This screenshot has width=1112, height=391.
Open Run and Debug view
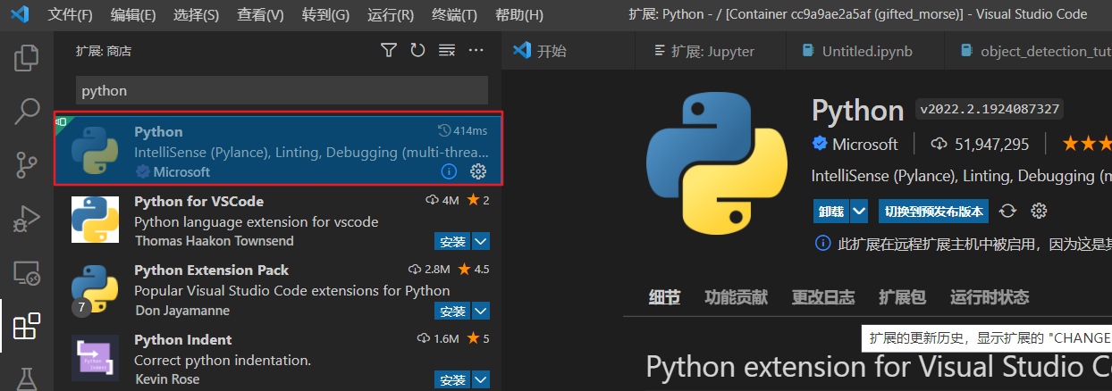pos(27,219)
